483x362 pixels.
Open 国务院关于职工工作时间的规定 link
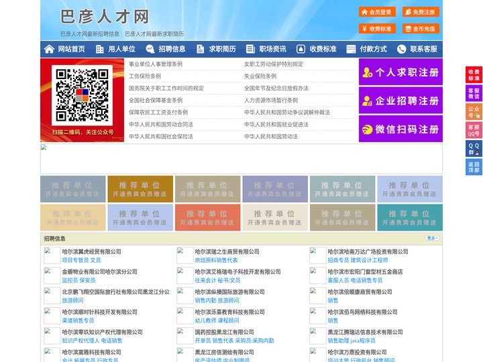point(166,88)
